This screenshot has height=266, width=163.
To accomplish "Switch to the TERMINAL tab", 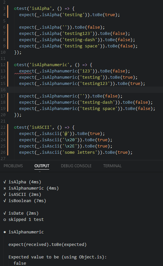I will [x=112, y=166].
